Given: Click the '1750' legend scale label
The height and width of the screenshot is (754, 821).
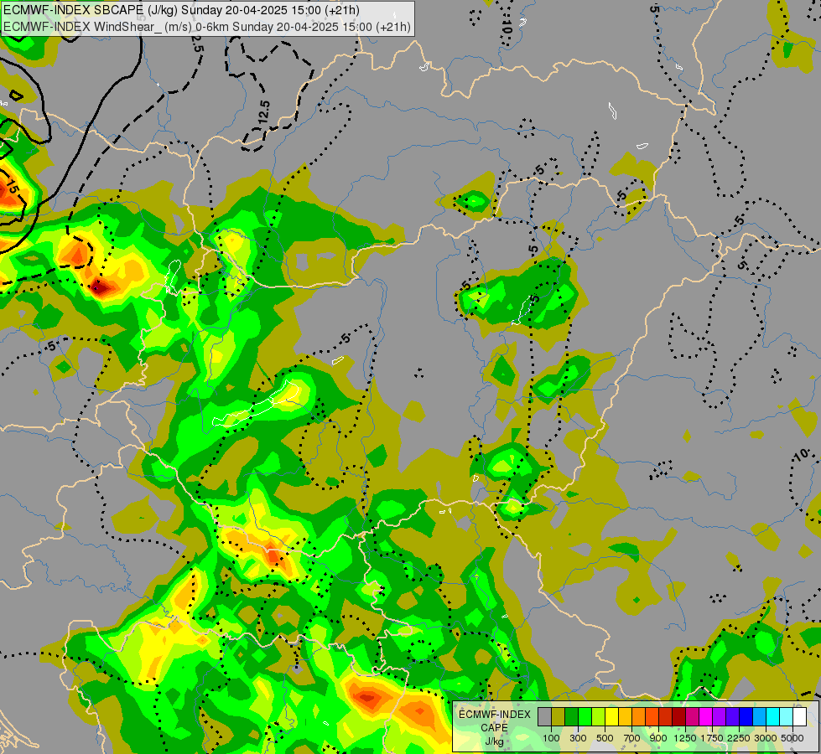Looking at the screenshot, I should click(x=712, y=738).
